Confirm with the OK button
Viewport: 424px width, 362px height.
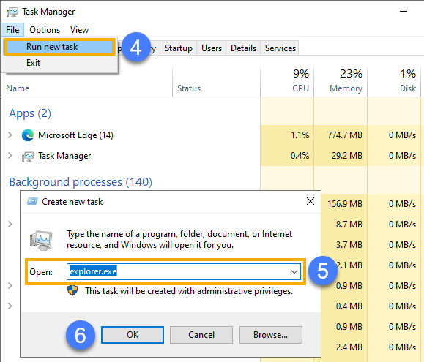[x=133, y=335]
